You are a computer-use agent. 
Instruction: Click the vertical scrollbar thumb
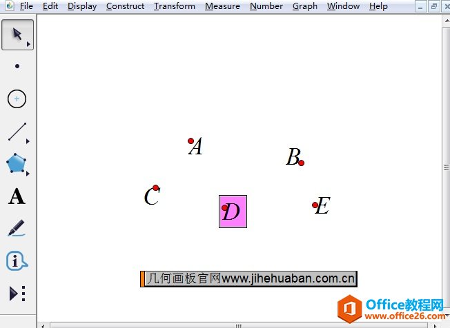coord(447,167)
